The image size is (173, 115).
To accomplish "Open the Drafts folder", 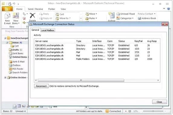I will [x=15, y=50].
